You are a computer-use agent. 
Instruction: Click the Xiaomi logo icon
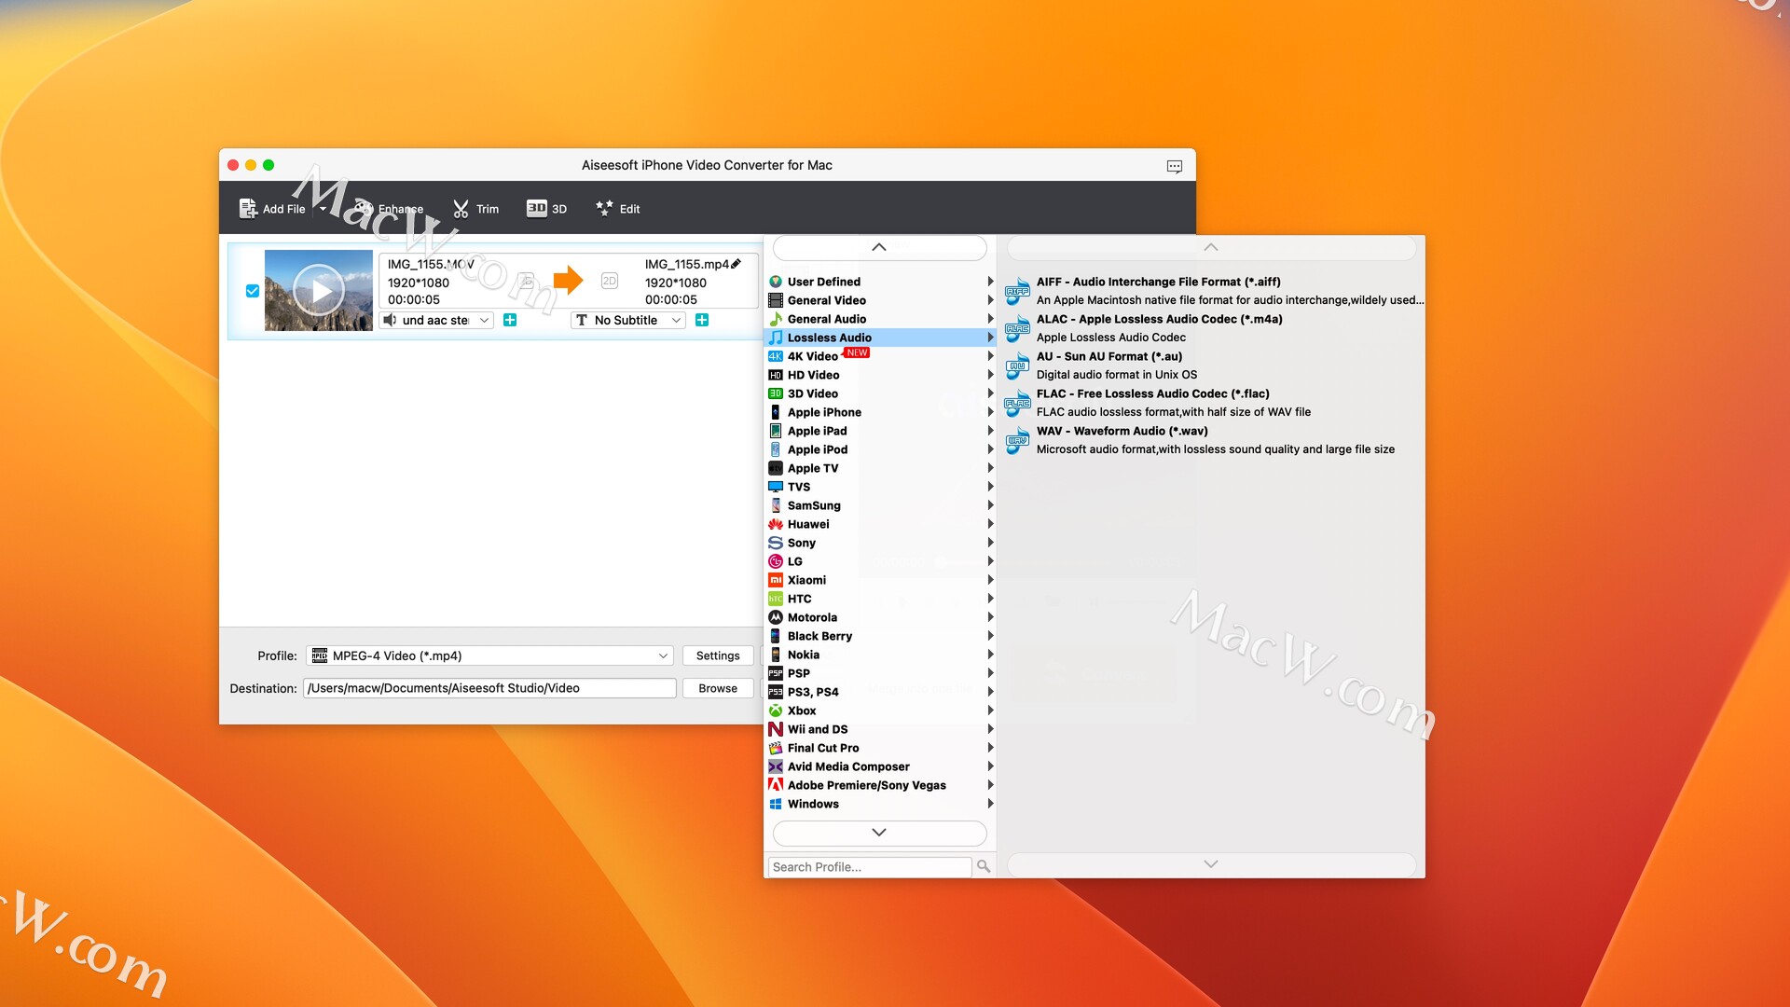coord(776,580)
